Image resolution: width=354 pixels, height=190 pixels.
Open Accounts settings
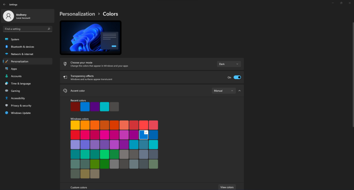(x=28, y=76)
